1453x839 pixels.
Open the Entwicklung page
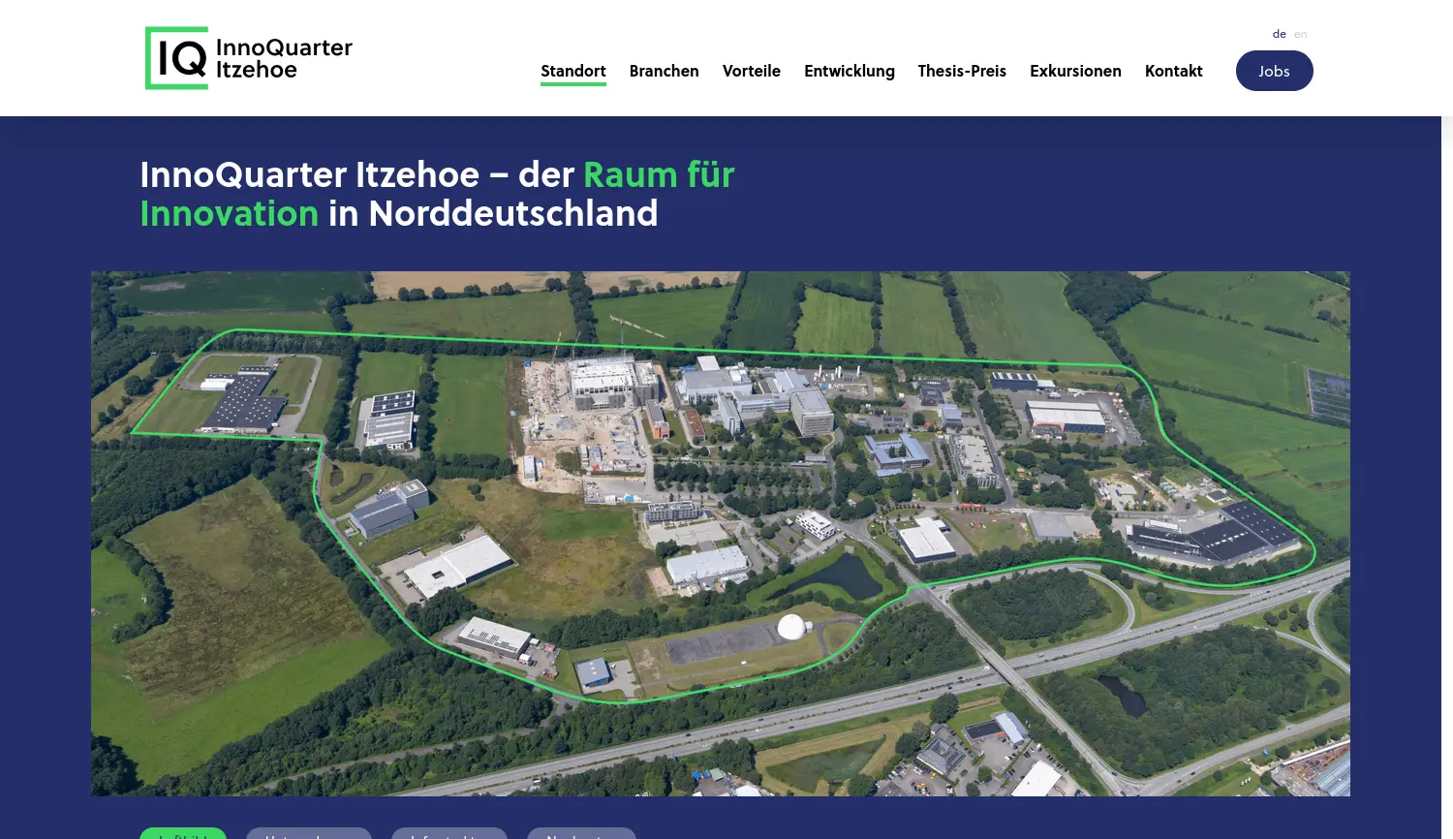coord(850,70)
